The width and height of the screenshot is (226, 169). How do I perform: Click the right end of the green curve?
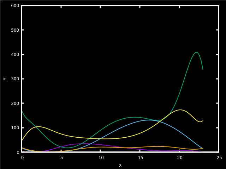click(203, 70)
